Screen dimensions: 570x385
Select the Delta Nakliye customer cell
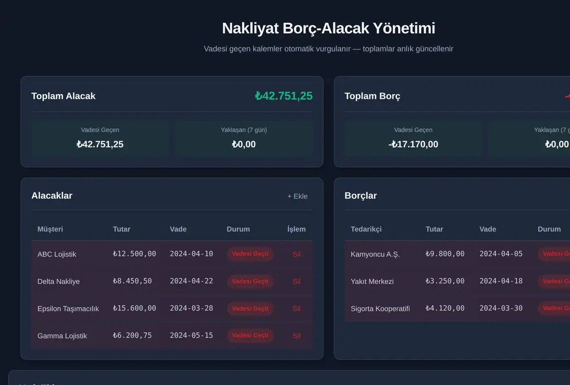coord(58,281)
